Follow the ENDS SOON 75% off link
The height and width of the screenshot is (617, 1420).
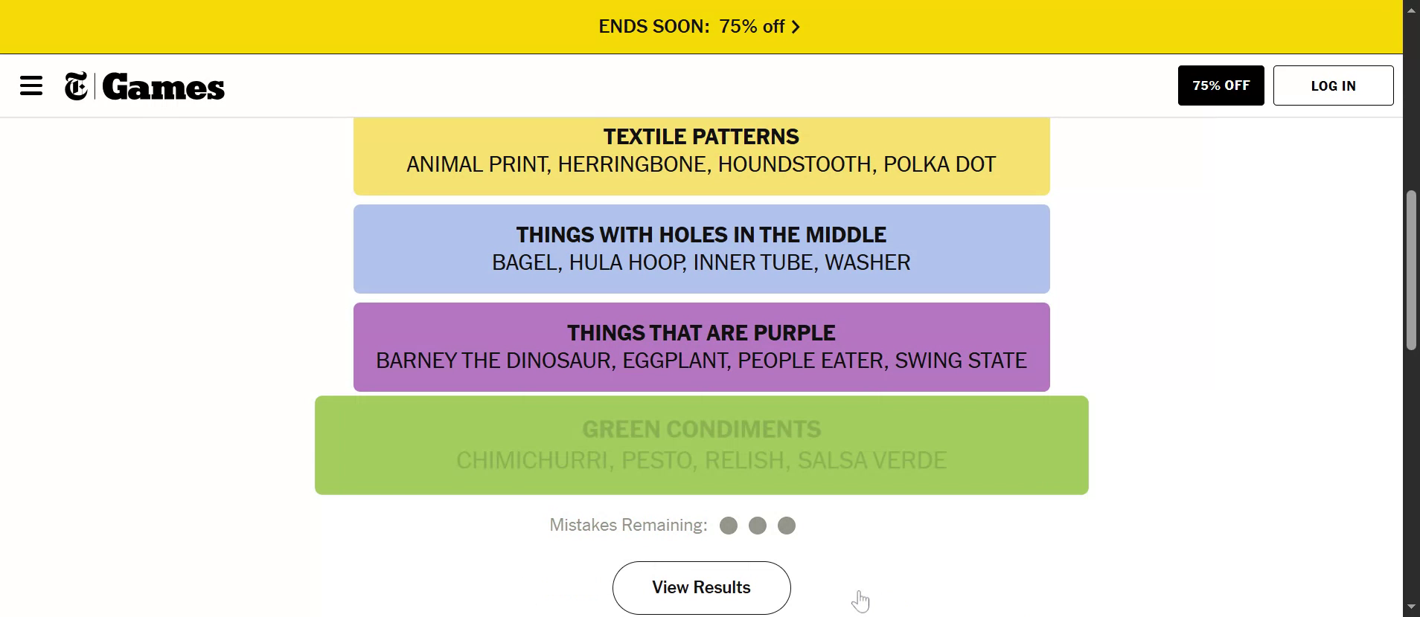pos(691,27)
